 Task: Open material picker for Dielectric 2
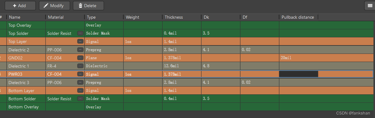(x=80, y=50)
